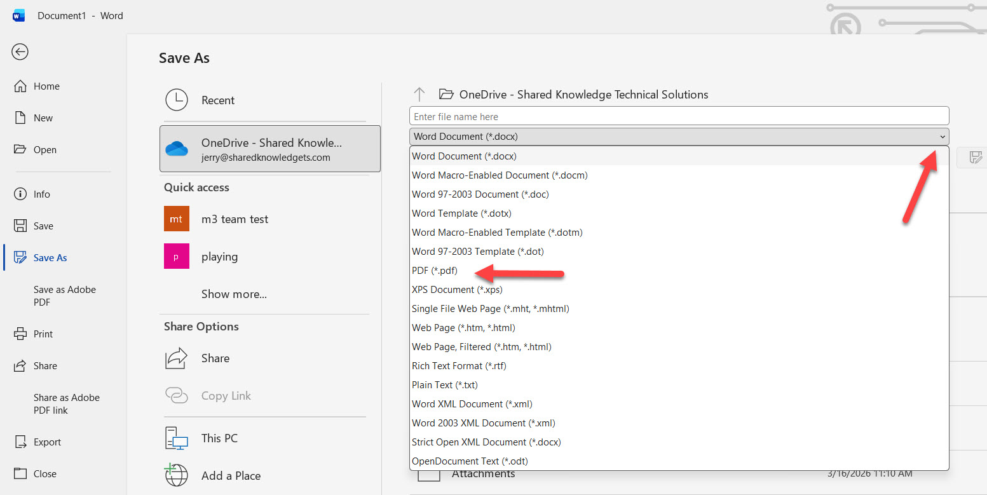Viewport: 987px width, 495px height.
Task: Select the OneDrive - Shared Knowledge location
Action: click(x=270, y=149)
